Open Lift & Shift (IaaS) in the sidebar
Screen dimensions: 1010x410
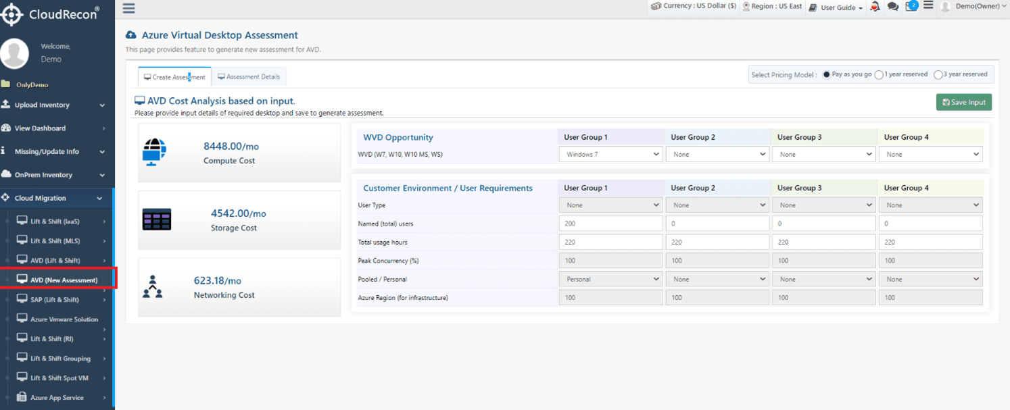point(58,222)
